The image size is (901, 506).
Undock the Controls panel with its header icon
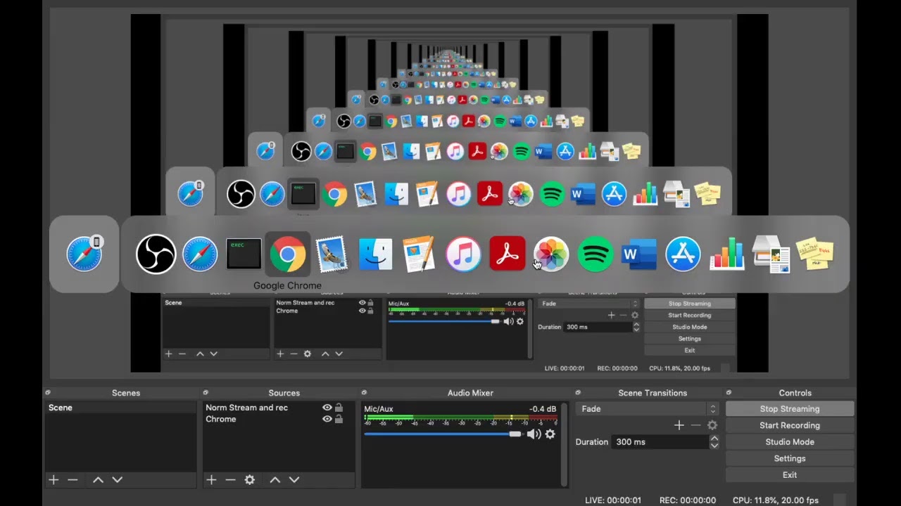(x=729, y=393)
